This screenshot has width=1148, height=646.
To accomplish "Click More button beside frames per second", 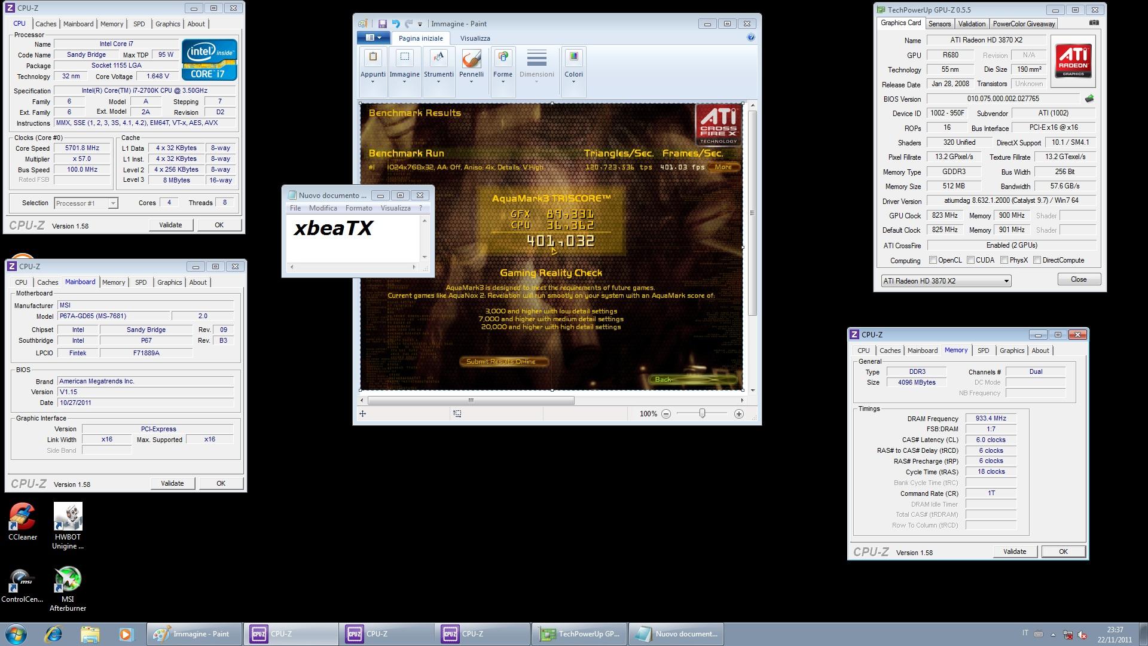I will (x=723, y=167).
